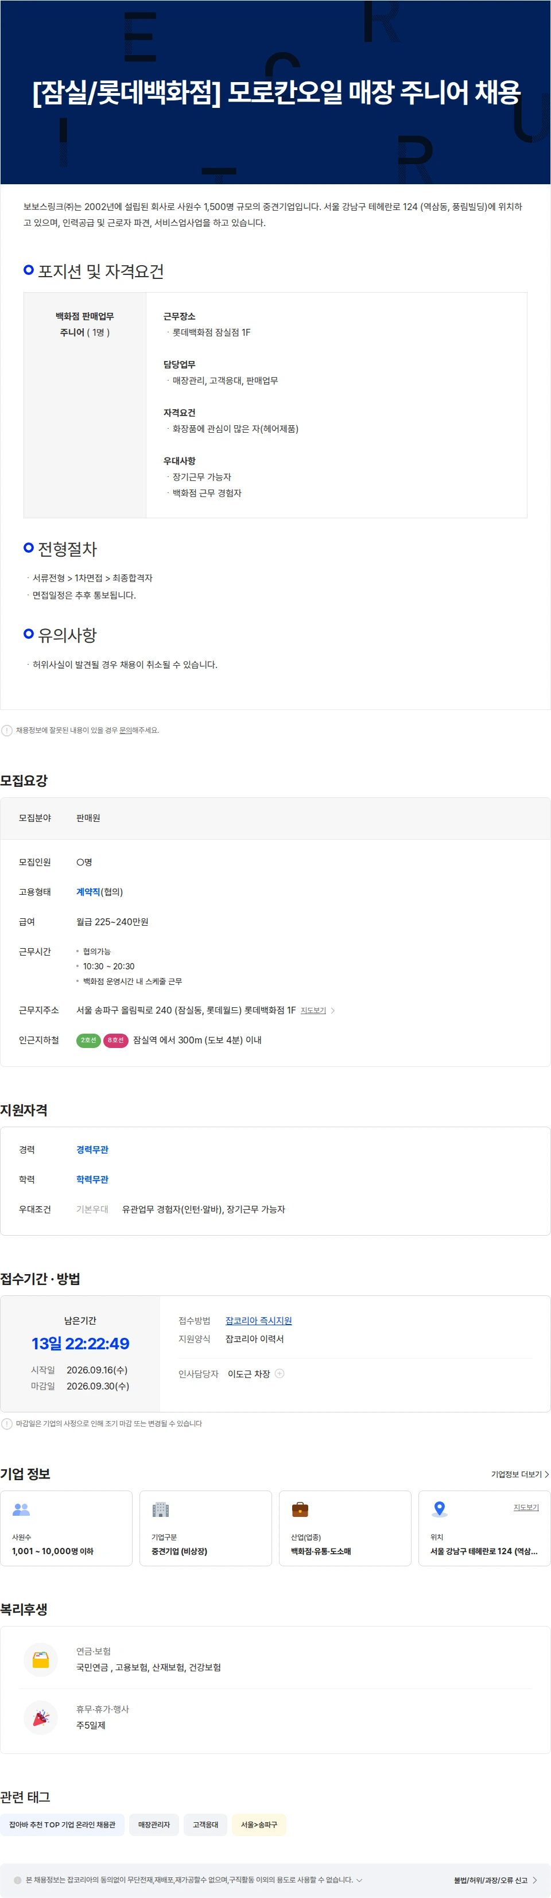Click the info icon beside 마감일 notice
The height and width of the screenshot is (1898, 551).
[7, 1423]
